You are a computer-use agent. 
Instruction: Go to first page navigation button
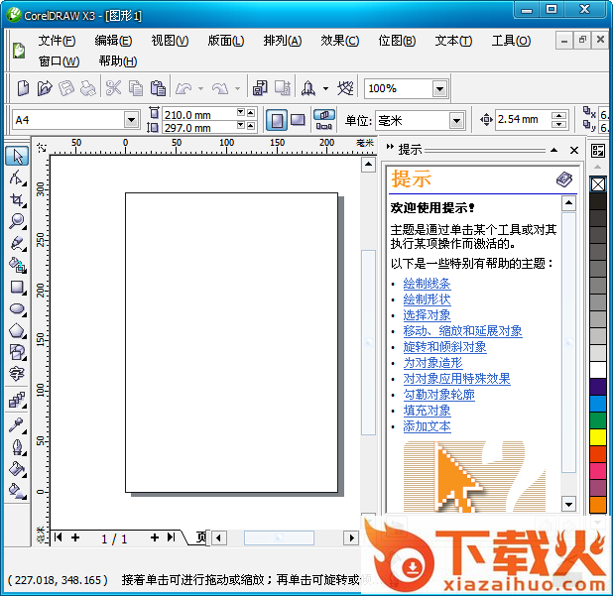pyautogui.click(x=59, y=537)
